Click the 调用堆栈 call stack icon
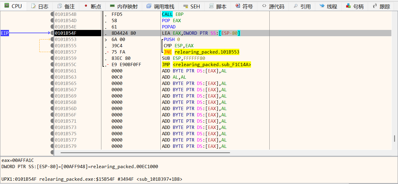Viewport: 398px width, 184px height. [149, 6]
